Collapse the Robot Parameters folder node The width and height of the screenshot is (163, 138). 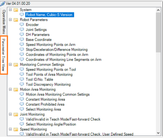click(10, 20)
